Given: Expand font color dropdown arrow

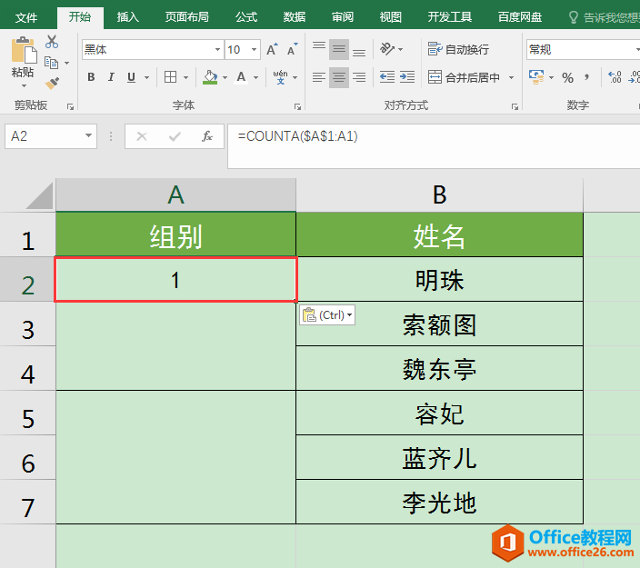Looking at the screenshot, I should [256, 77].
